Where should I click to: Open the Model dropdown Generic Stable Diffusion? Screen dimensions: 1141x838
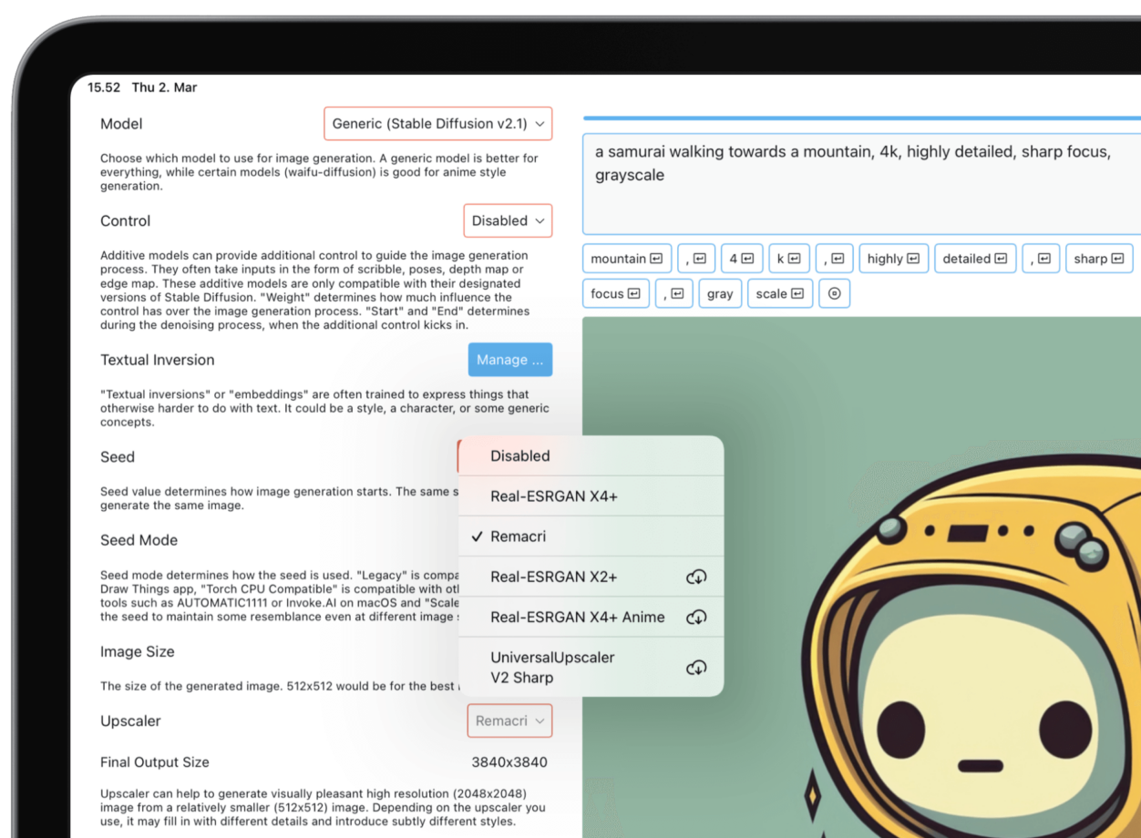point(437,124)
